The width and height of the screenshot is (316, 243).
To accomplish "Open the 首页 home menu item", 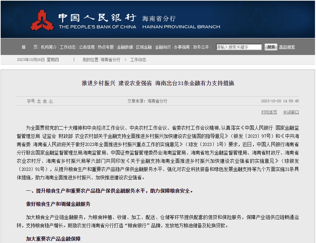I will [x=29, y=47].
